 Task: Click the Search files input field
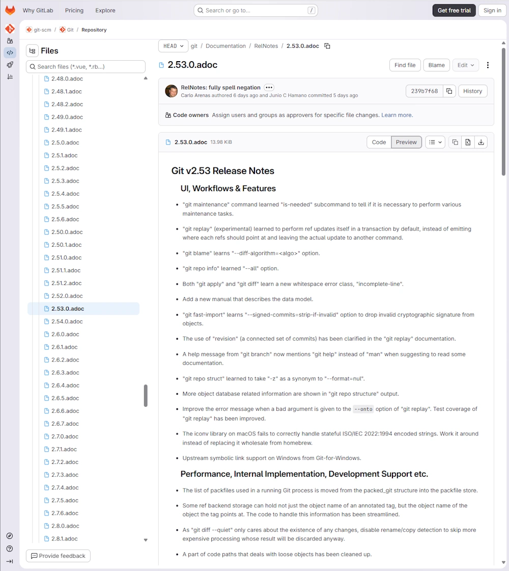coord(86,67)
